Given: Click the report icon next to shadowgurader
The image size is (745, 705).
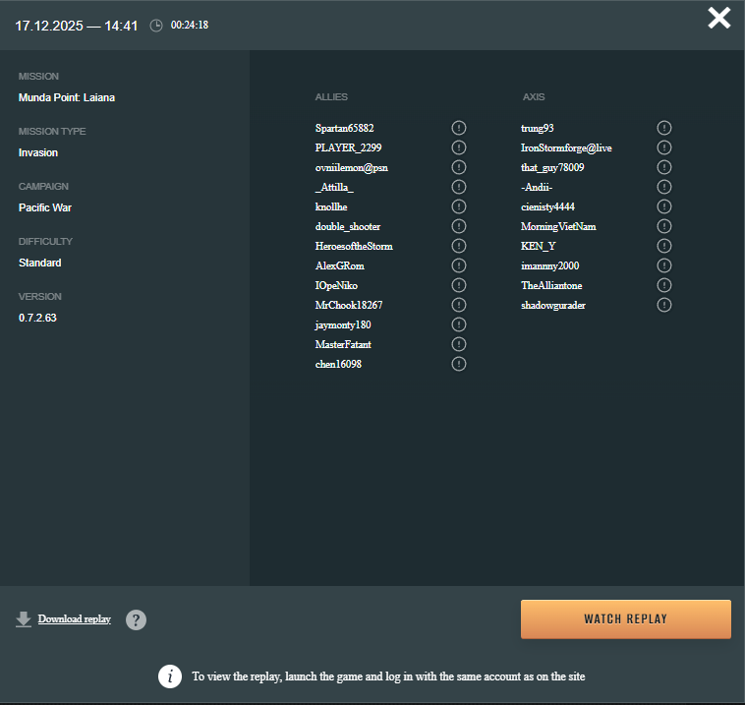Looking at the screenshot, I should [x=664, y=305].
